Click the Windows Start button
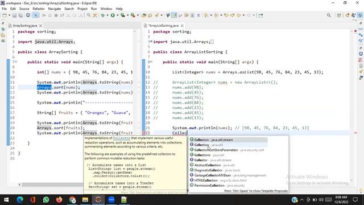The width and height of the screenshot is (364, 205). point(6,199)
